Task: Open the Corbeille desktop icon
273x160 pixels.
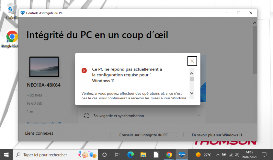Action: pos(12,11)
